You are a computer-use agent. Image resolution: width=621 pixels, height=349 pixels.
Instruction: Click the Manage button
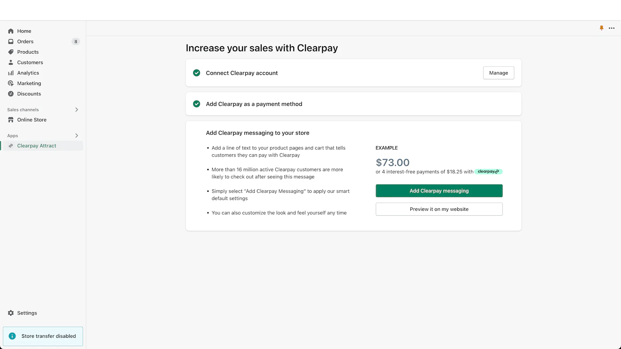[498, 73]
